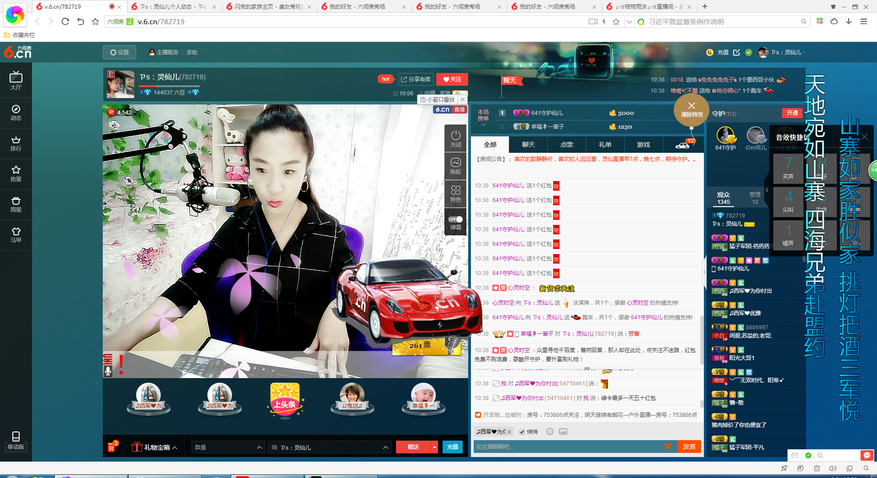
Task: Open the 特色 effects icon on the video
Action: (x=455, y=193)
